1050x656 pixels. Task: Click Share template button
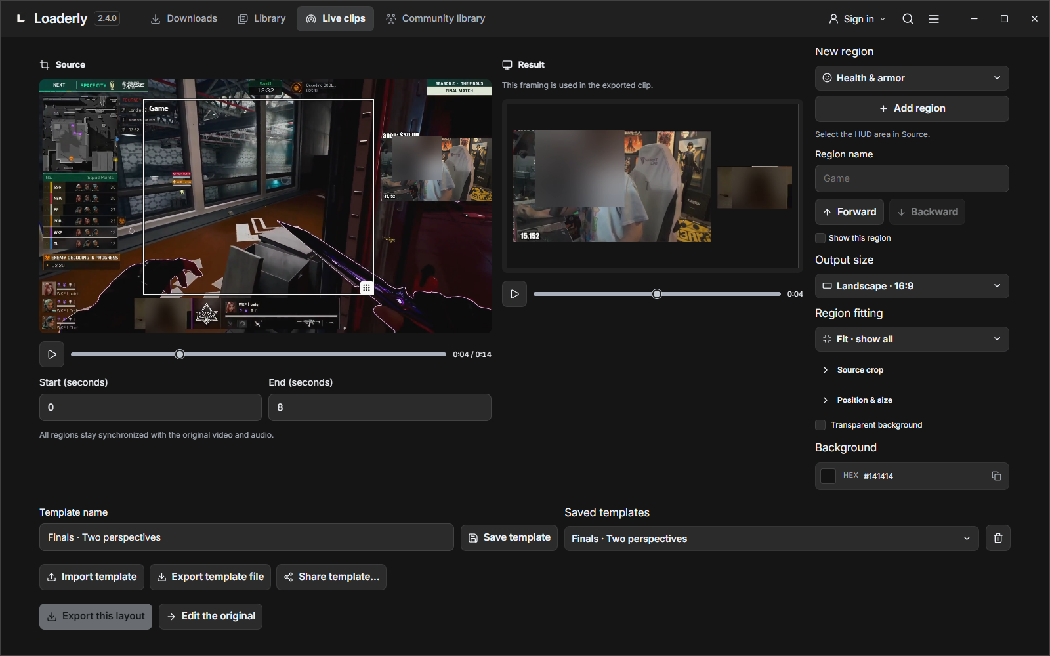(331, 577)
